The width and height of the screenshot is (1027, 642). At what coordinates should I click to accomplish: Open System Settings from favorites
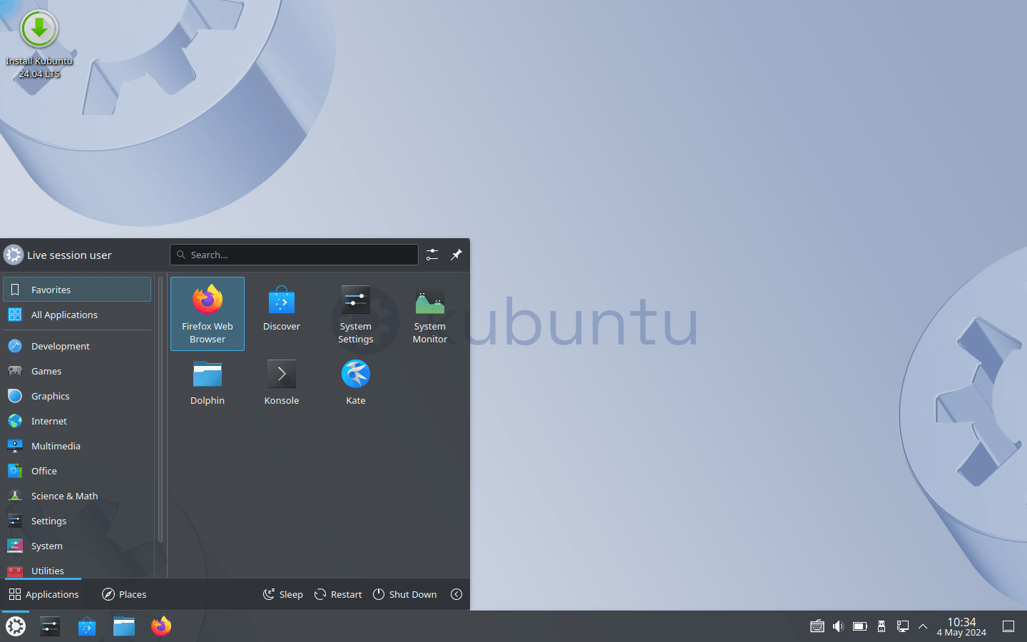[356, 314]
